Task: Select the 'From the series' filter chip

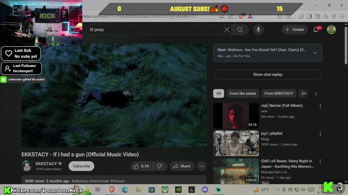Action: tap(243, 93)
